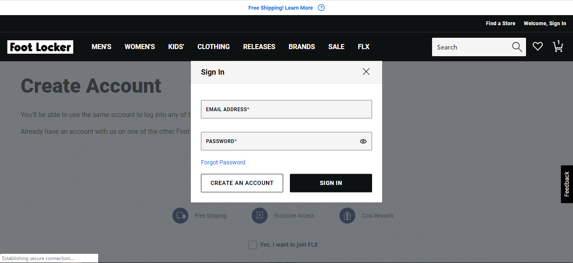Show password with the eye icon
The width and height of the screenshot is (573, 263).
click(x=363, y=141)
